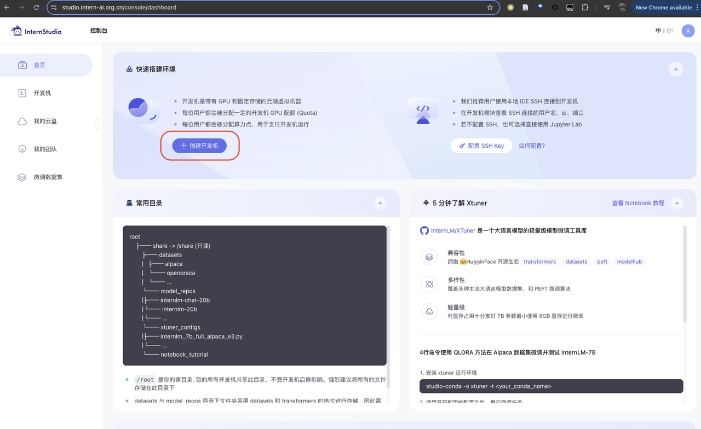This screenshot has width=701, height=429.
Task: Collapse the 5 分钟了解 Xtuner panel
Action: click(677, 203)
